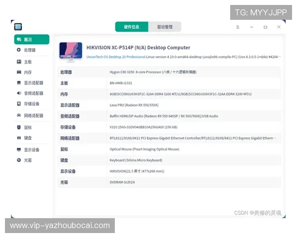Click the 网络适配器 row label in table
The height and width of the screenshot is (238, 297).
[x=70, y=138]
